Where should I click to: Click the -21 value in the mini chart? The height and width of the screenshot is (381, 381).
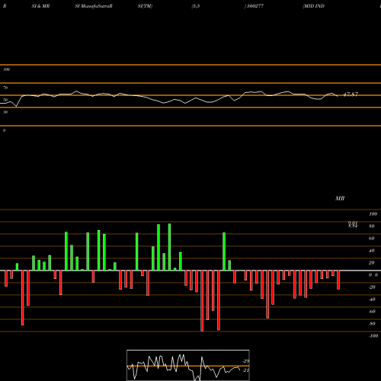click(246, 370)
